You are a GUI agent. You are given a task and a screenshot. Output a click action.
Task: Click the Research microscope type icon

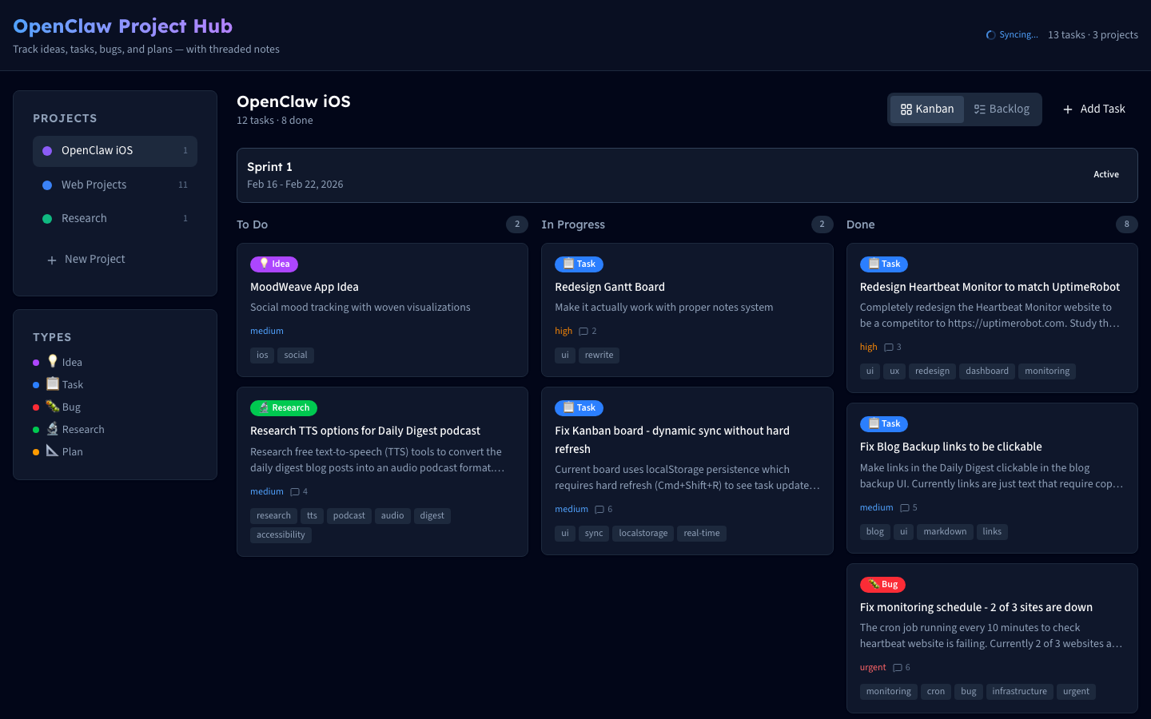click(53, 428)
